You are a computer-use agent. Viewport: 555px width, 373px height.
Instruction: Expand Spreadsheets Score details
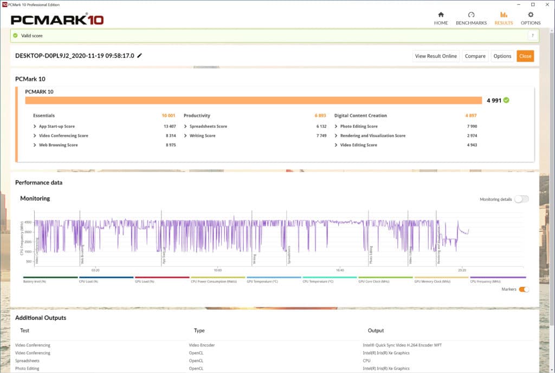[185, 126]
